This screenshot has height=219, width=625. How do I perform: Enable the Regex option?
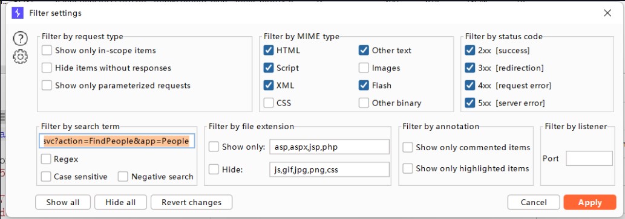[46, 159]
